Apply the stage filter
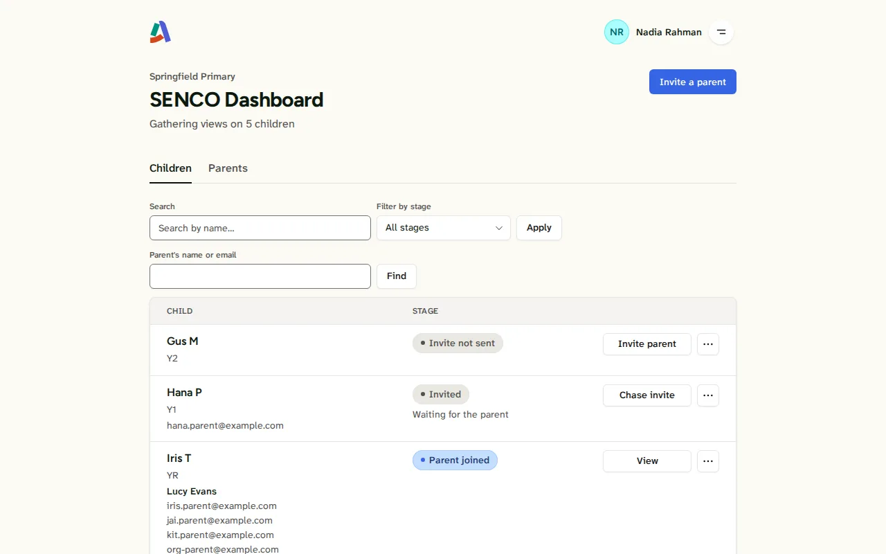 539,228
